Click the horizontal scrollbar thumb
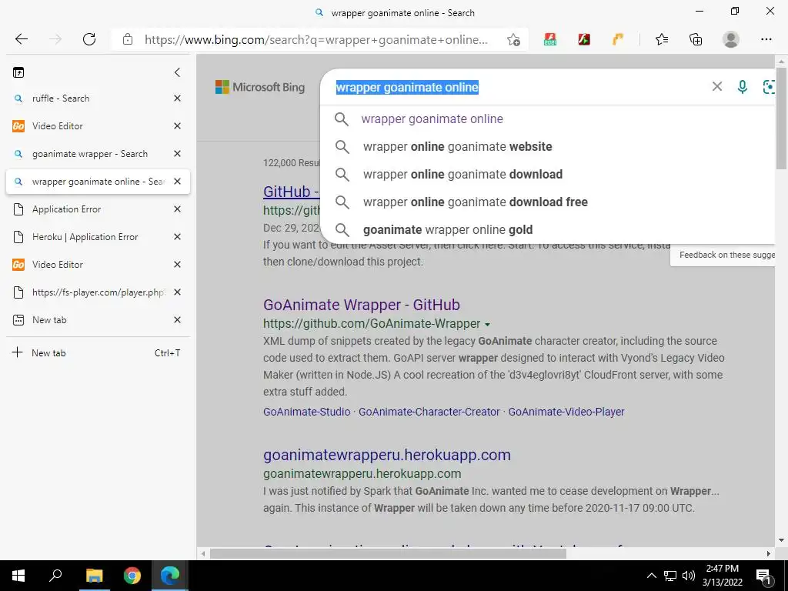The width and height of the screenshot is (788, 591). pos(388,554)
